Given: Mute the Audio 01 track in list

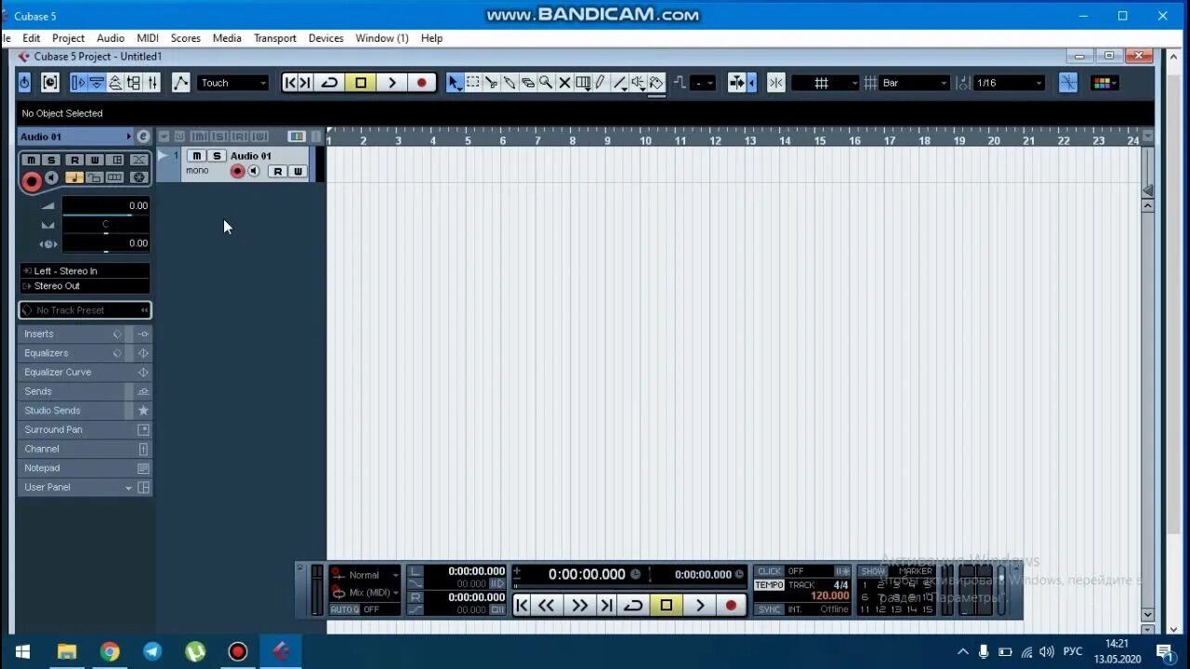Looking at the screenshot, I should tap(196, 156).
